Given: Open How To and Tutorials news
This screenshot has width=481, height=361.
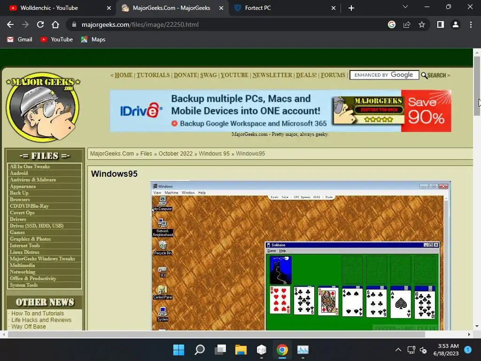Looking at the screenshot, I should point(38,314).
